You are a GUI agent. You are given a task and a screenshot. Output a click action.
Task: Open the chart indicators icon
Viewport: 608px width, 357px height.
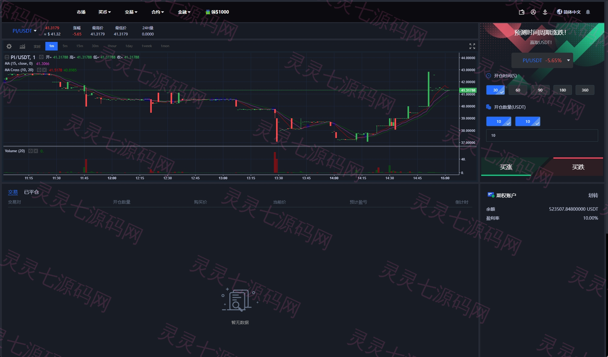pyautogui.click(x=23, y=46)
